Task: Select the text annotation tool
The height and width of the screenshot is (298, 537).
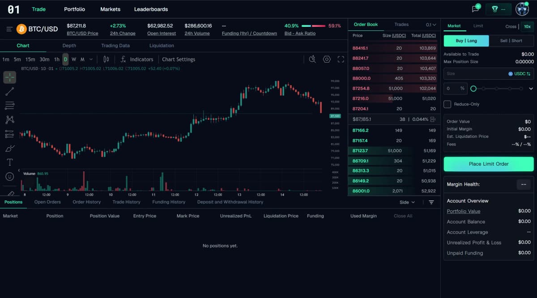Action: (10, 162)
